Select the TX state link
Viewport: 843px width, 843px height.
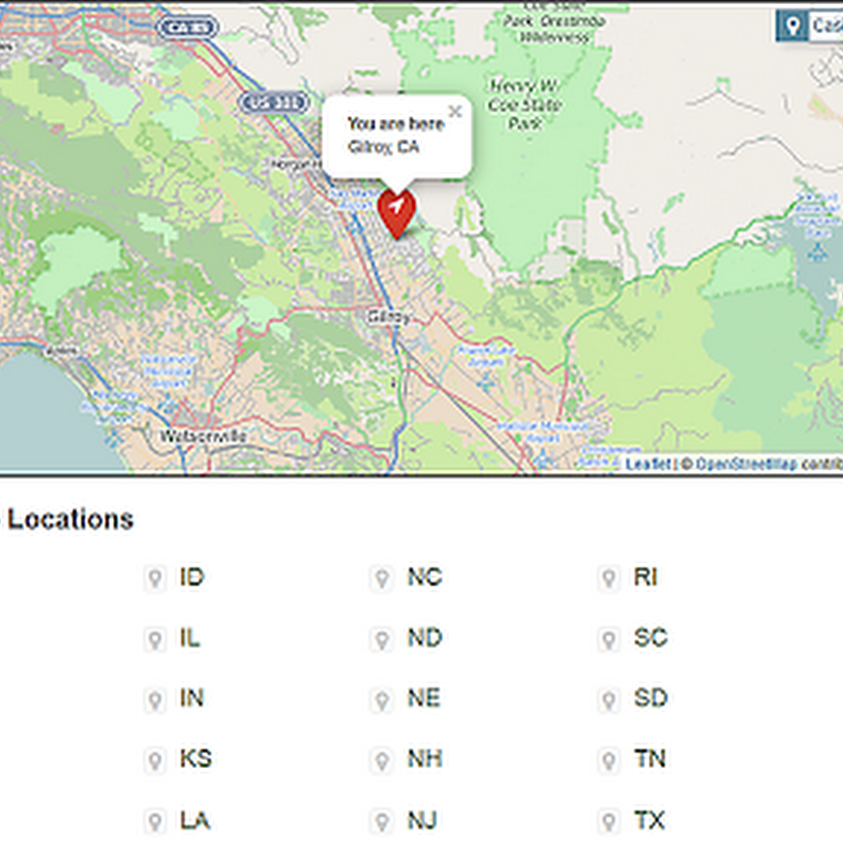pyautogui.click(x=649, y=821)
